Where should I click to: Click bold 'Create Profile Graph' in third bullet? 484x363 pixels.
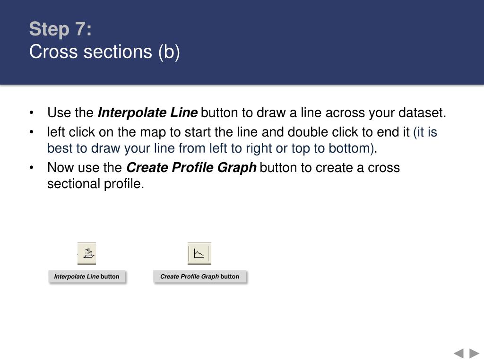click(191, 168)
